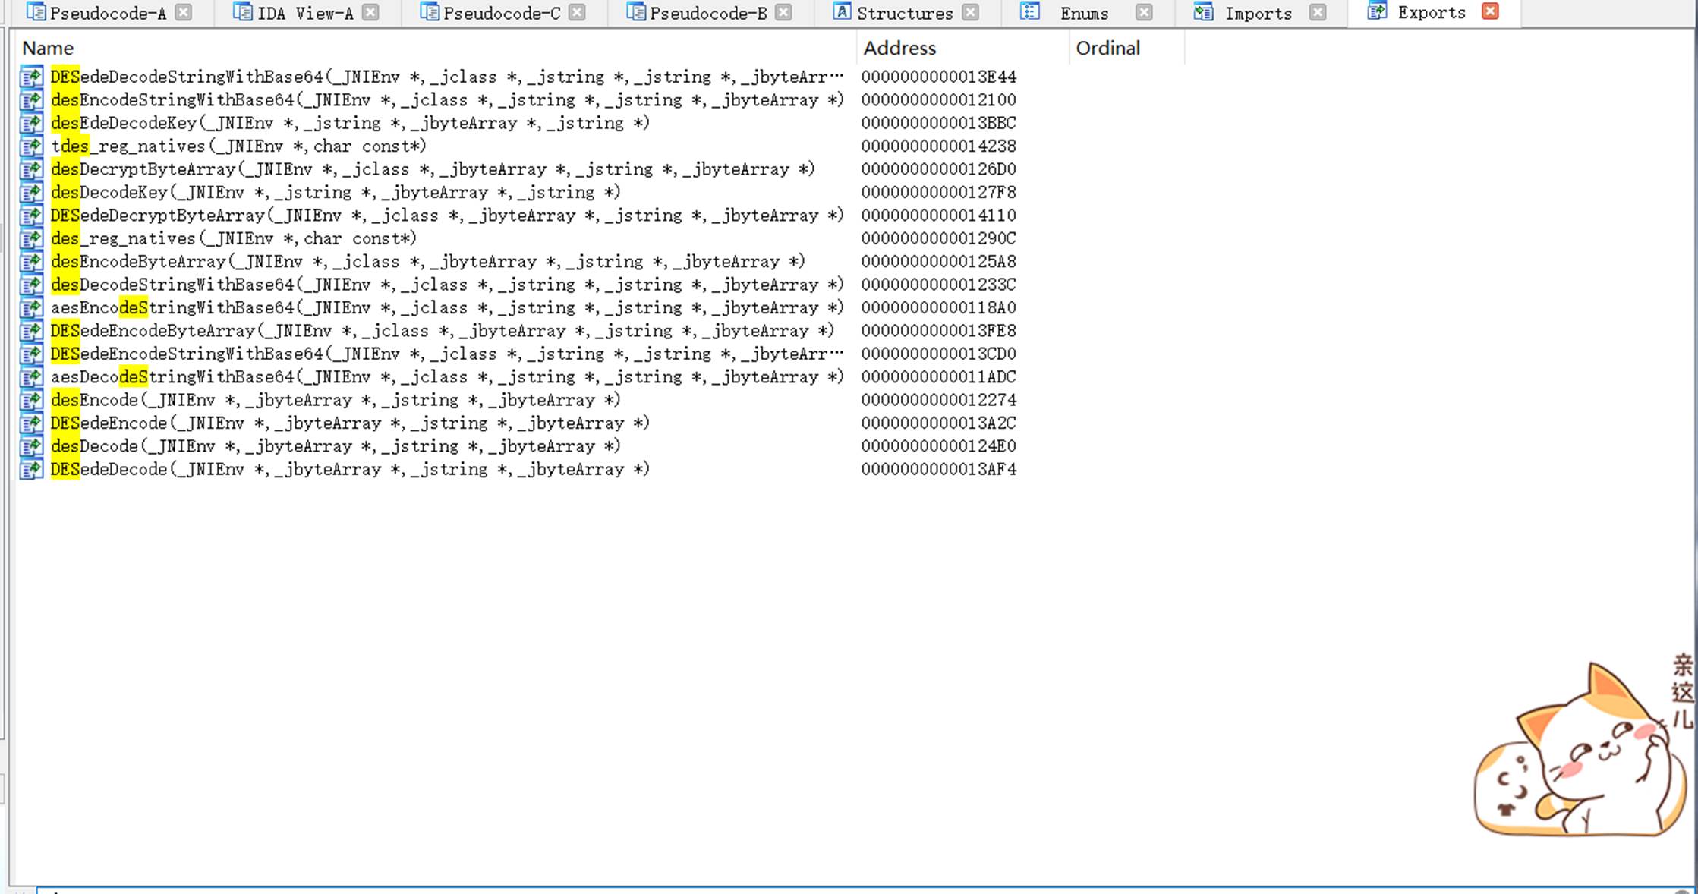Select the DESedeDecodeStringWithBase64 export name
Viewport: 1698px width, 894px height.
click(447, 77)
